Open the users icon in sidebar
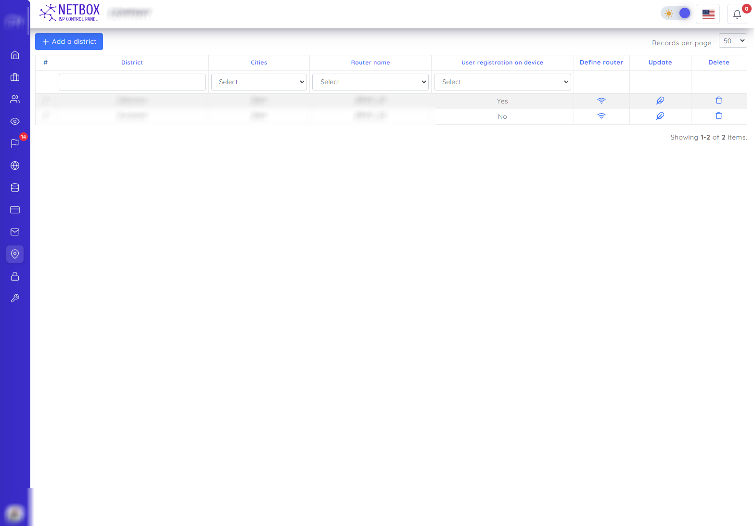Viewport: 754px width, 526px height. [15, 99]
